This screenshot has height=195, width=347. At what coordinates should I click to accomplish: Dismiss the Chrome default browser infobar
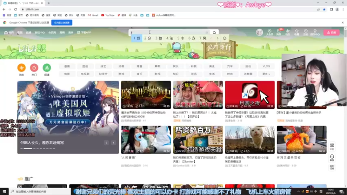coord(343,23)
